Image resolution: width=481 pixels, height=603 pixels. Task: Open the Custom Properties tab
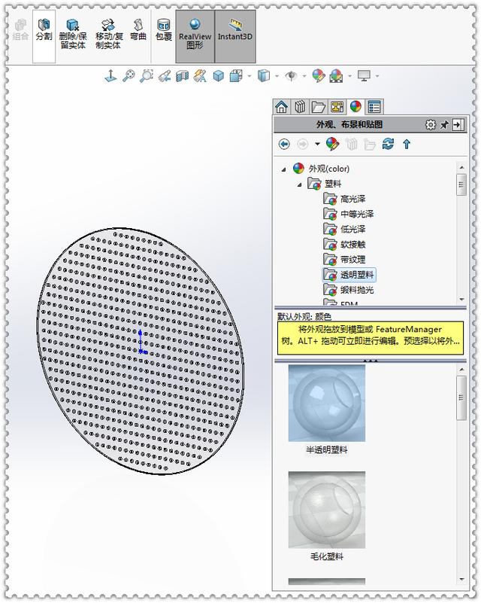click(374, 107)
